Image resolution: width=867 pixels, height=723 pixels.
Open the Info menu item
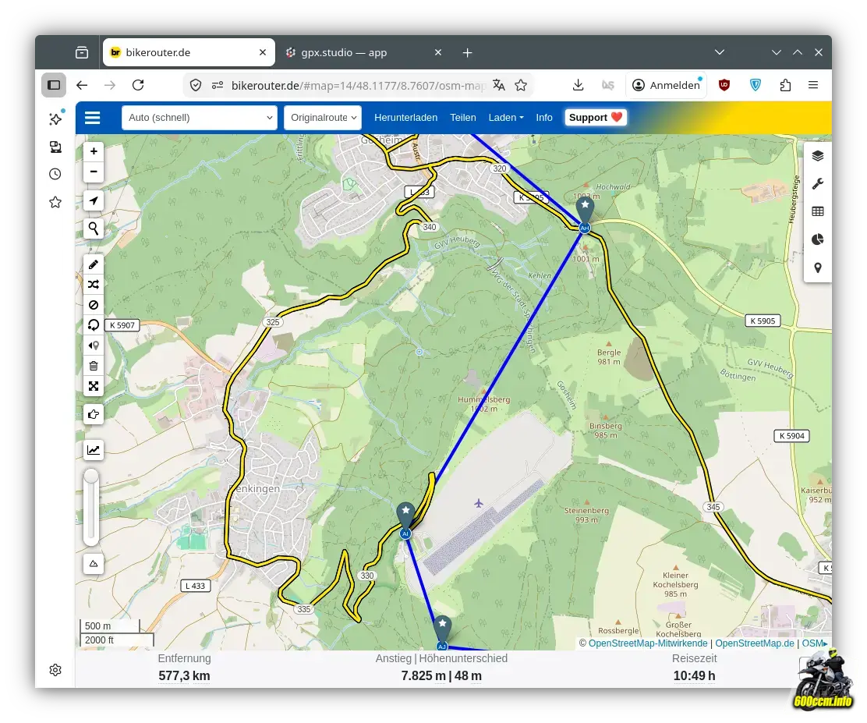click(544, 118)
